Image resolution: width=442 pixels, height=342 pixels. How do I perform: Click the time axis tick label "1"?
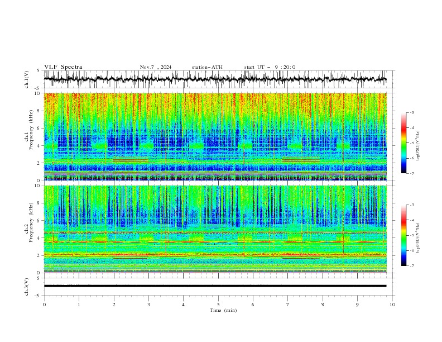pos(79,305)
